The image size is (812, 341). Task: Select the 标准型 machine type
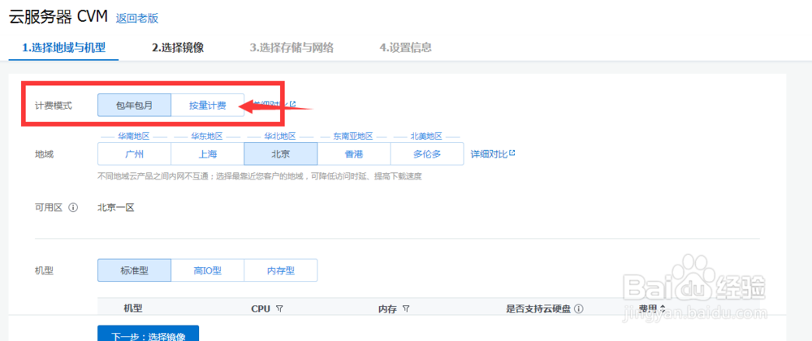tap(134, 270)
